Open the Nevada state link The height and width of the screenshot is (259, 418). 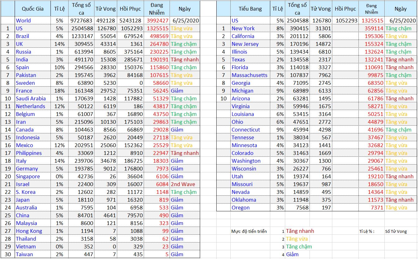[241, 192]
